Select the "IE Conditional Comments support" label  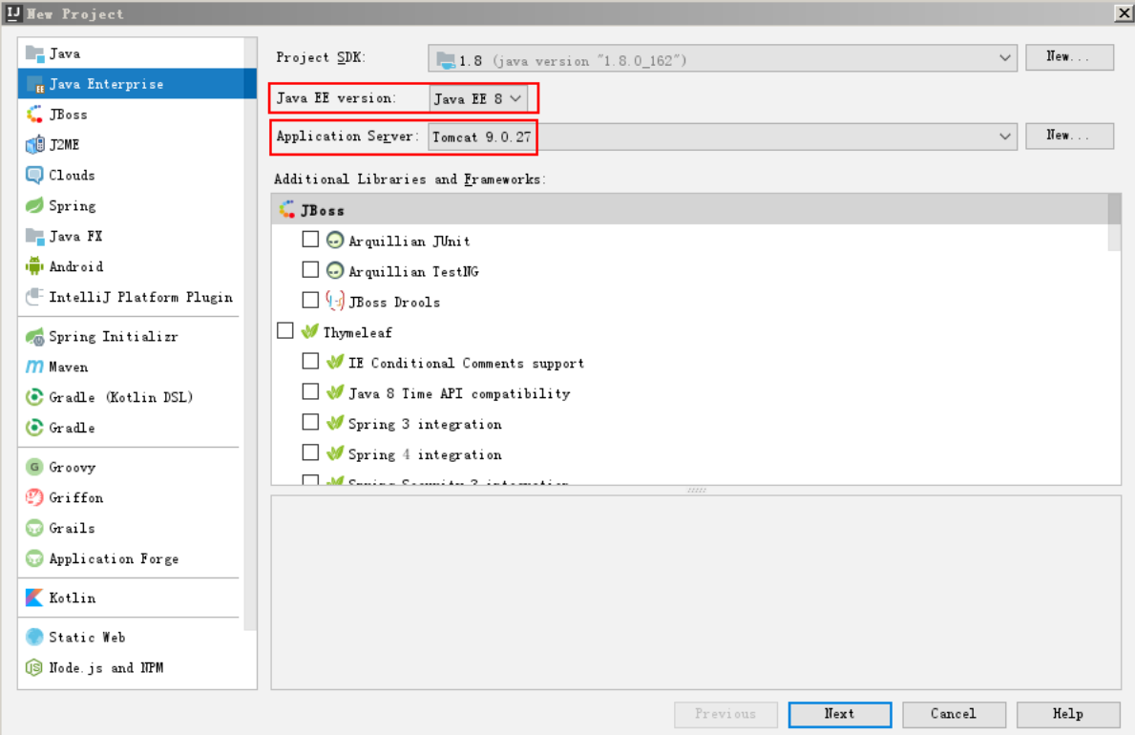[466, 364]
